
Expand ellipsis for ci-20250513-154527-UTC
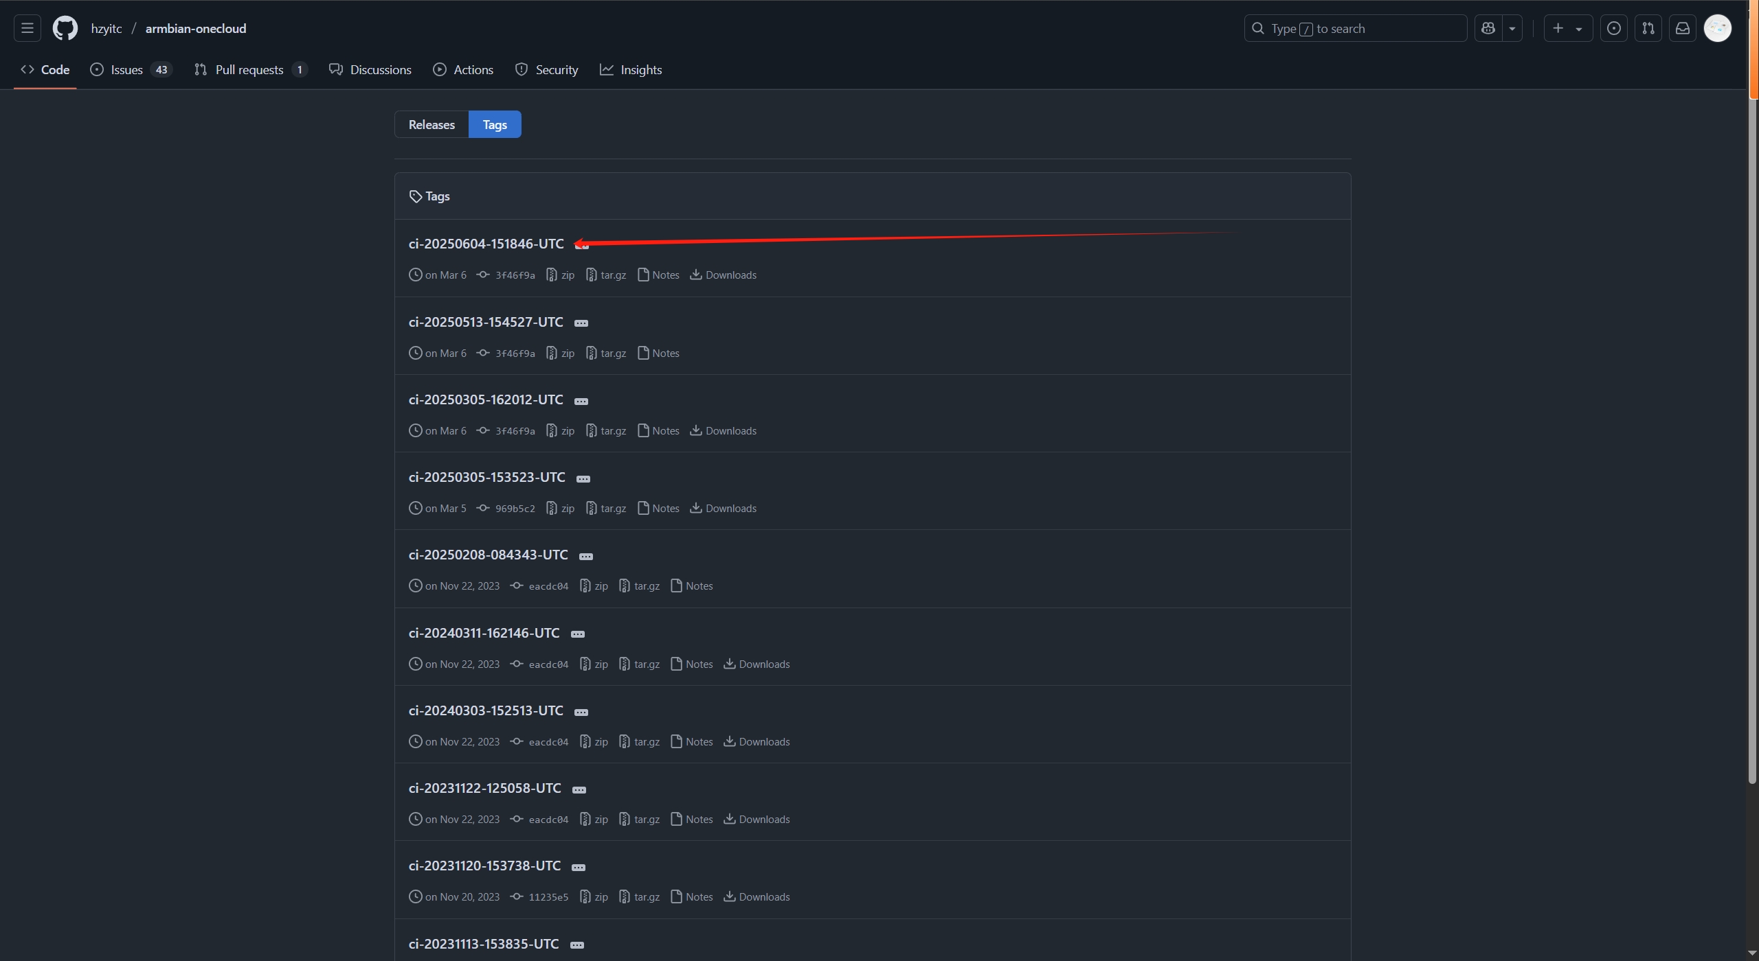coord(581,323)
